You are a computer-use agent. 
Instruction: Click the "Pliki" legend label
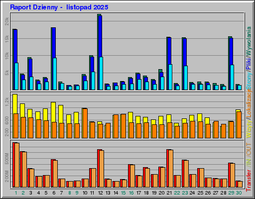tap(249, 64)
